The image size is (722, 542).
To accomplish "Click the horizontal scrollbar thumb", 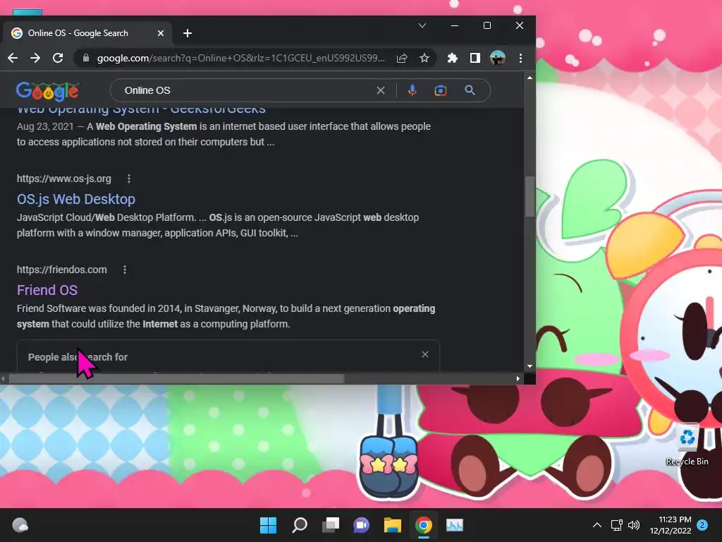I will (x=176, y=378).
